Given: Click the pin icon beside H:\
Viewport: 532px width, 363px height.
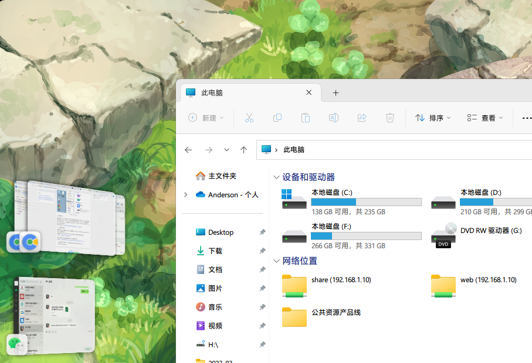Looking at the screenshot, I should click(262, 344).
